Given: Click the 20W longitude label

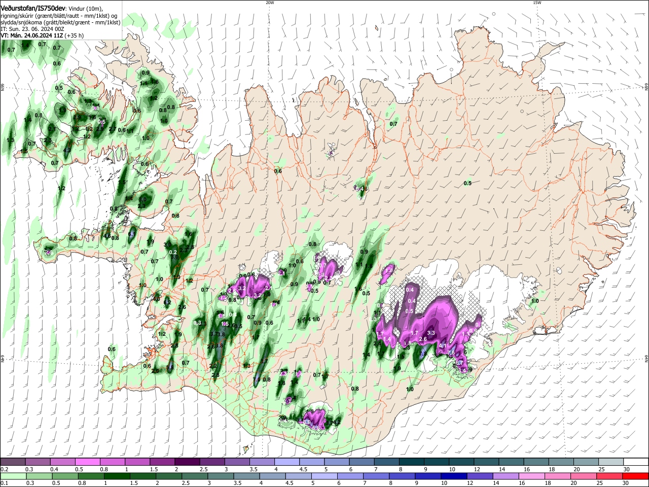Looking at the screenshot, I should point(270,3).
